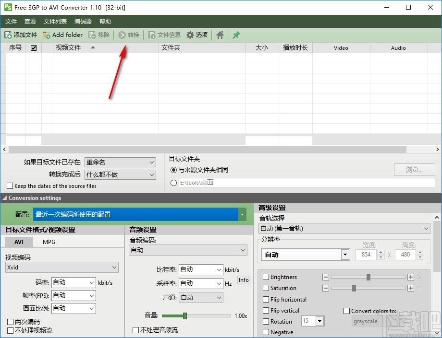Enable the 不处理音频流 checkbox
The height and width of the screenshot is (338, 442).
(x=135, y=330)
